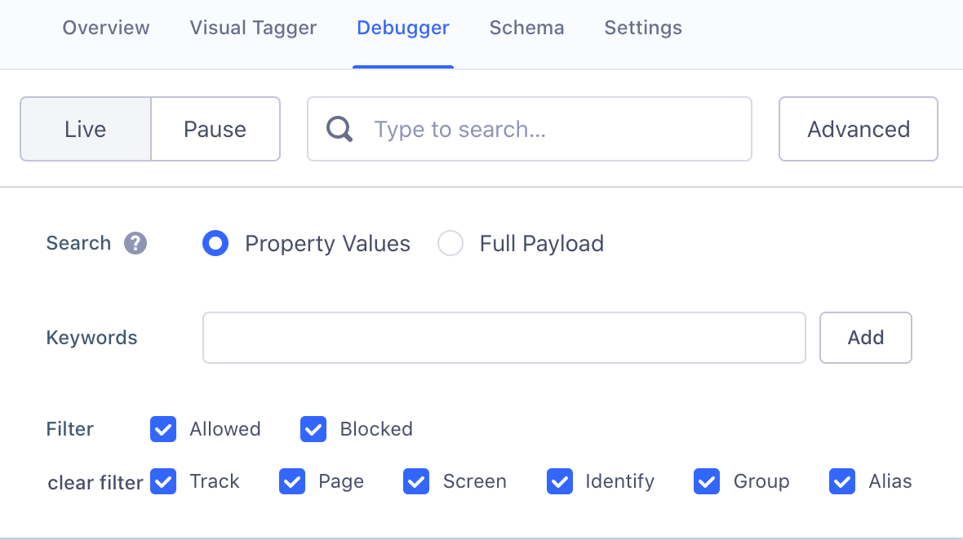This screenshot has height=540, width=963.
Task: Uncheck the Alias event filter
Action: (x=841, y=481)
